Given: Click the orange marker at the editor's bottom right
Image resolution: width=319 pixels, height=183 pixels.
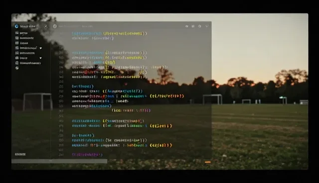Looking at the screenshot, I should point(208,162).
